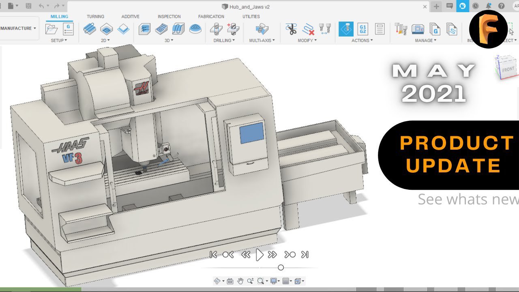Image resolution: width=519 pixels, height=292 pixels.
Task: Click the scissors icon in Modify group
Action: click(x=291, y=29)
